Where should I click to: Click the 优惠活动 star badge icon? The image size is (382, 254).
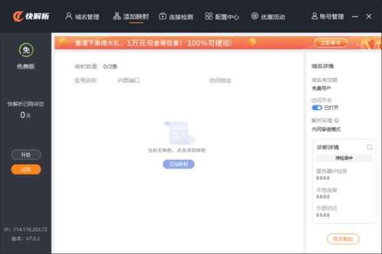tap(255, 16)
